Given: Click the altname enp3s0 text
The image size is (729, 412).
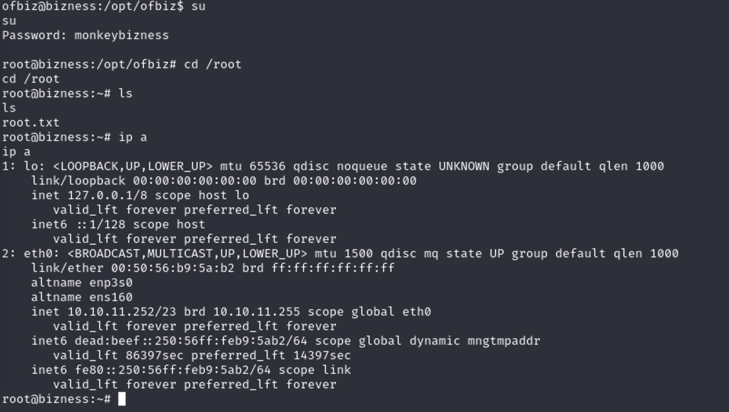Looking at the screenshot, I should [x=82, y=283].
